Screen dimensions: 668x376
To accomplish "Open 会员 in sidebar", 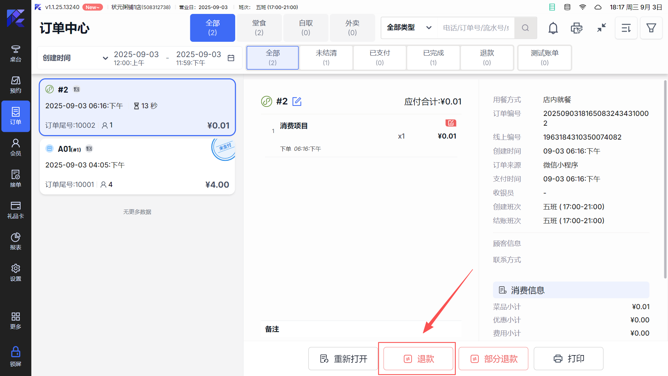I will [16, 147].
